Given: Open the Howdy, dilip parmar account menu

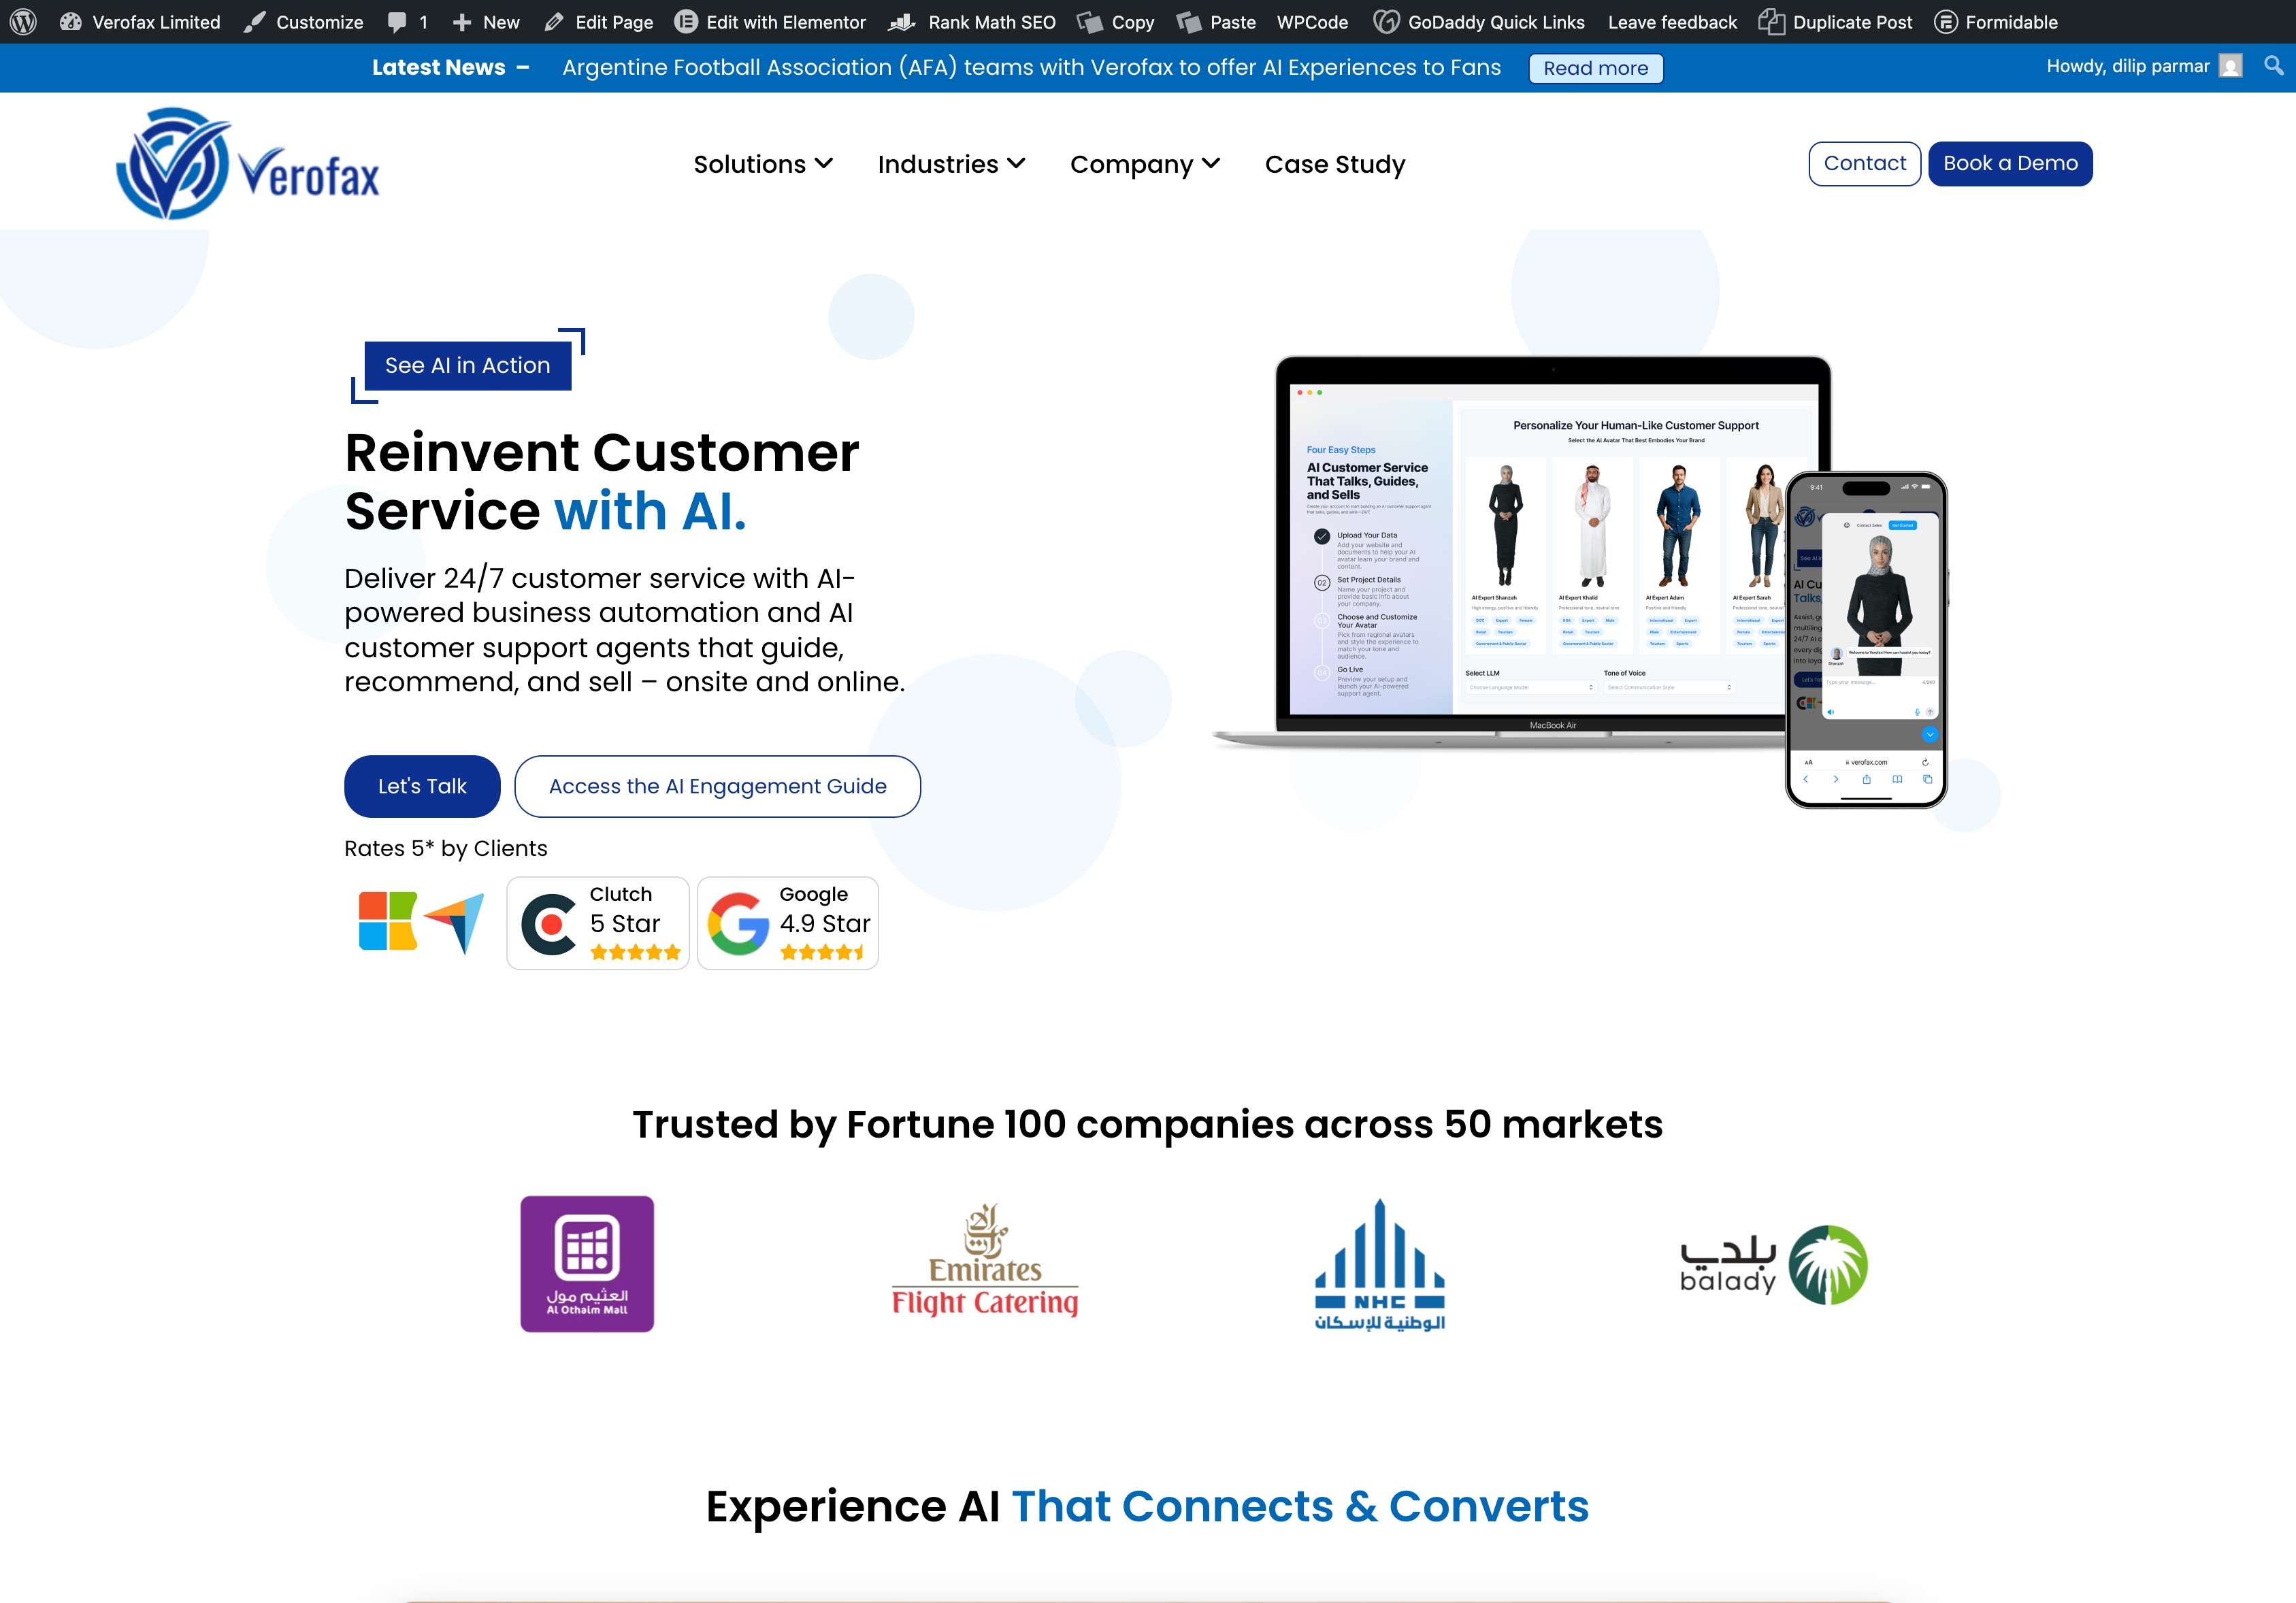Looking at the screenshot, I should click(2144, 66).
